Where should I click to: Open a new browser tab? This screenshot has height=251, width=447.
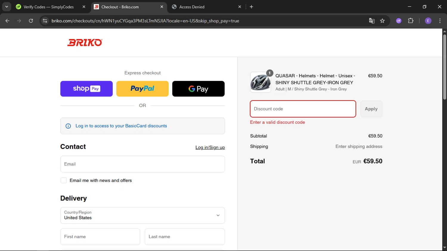(x=252, y=7)
